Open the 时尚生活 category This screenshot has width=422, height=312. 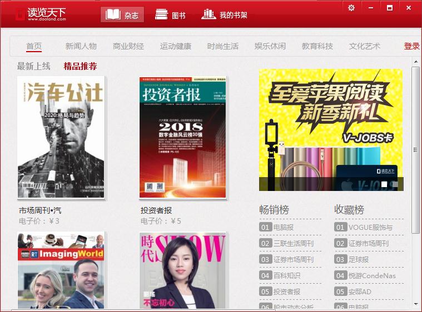[223, 46]
